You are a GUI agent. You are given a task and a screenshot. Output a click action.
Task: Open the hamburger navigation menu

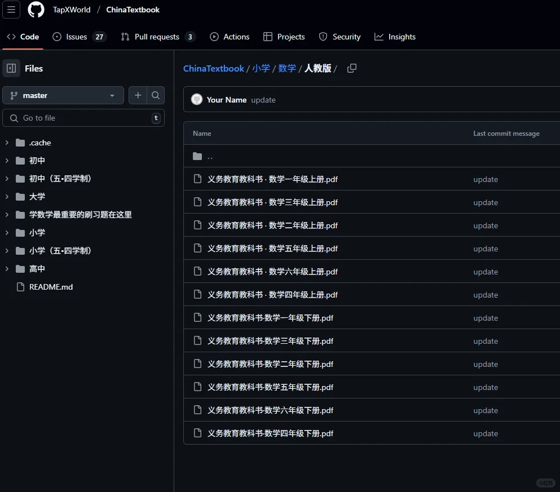click(11, 10)
